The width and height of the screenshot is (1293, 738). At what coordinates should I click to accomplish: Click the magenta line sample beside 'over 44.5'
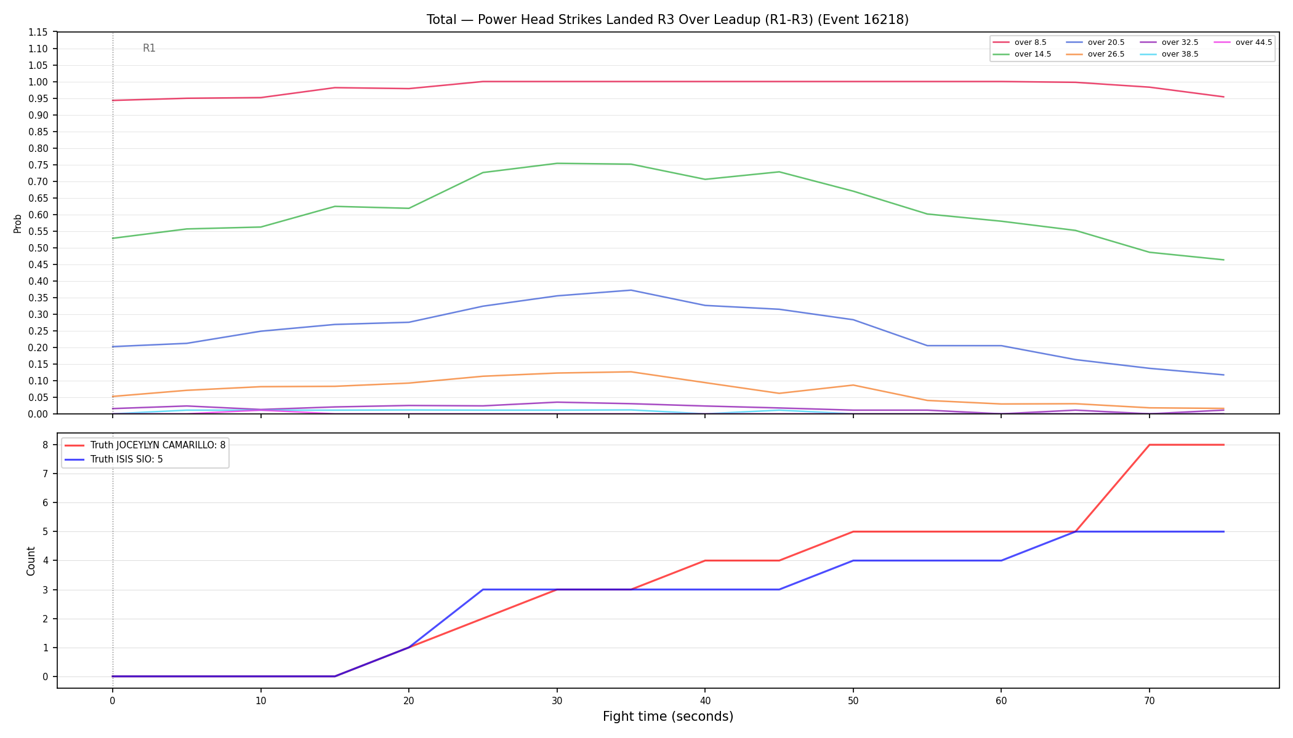point(1222,42)
